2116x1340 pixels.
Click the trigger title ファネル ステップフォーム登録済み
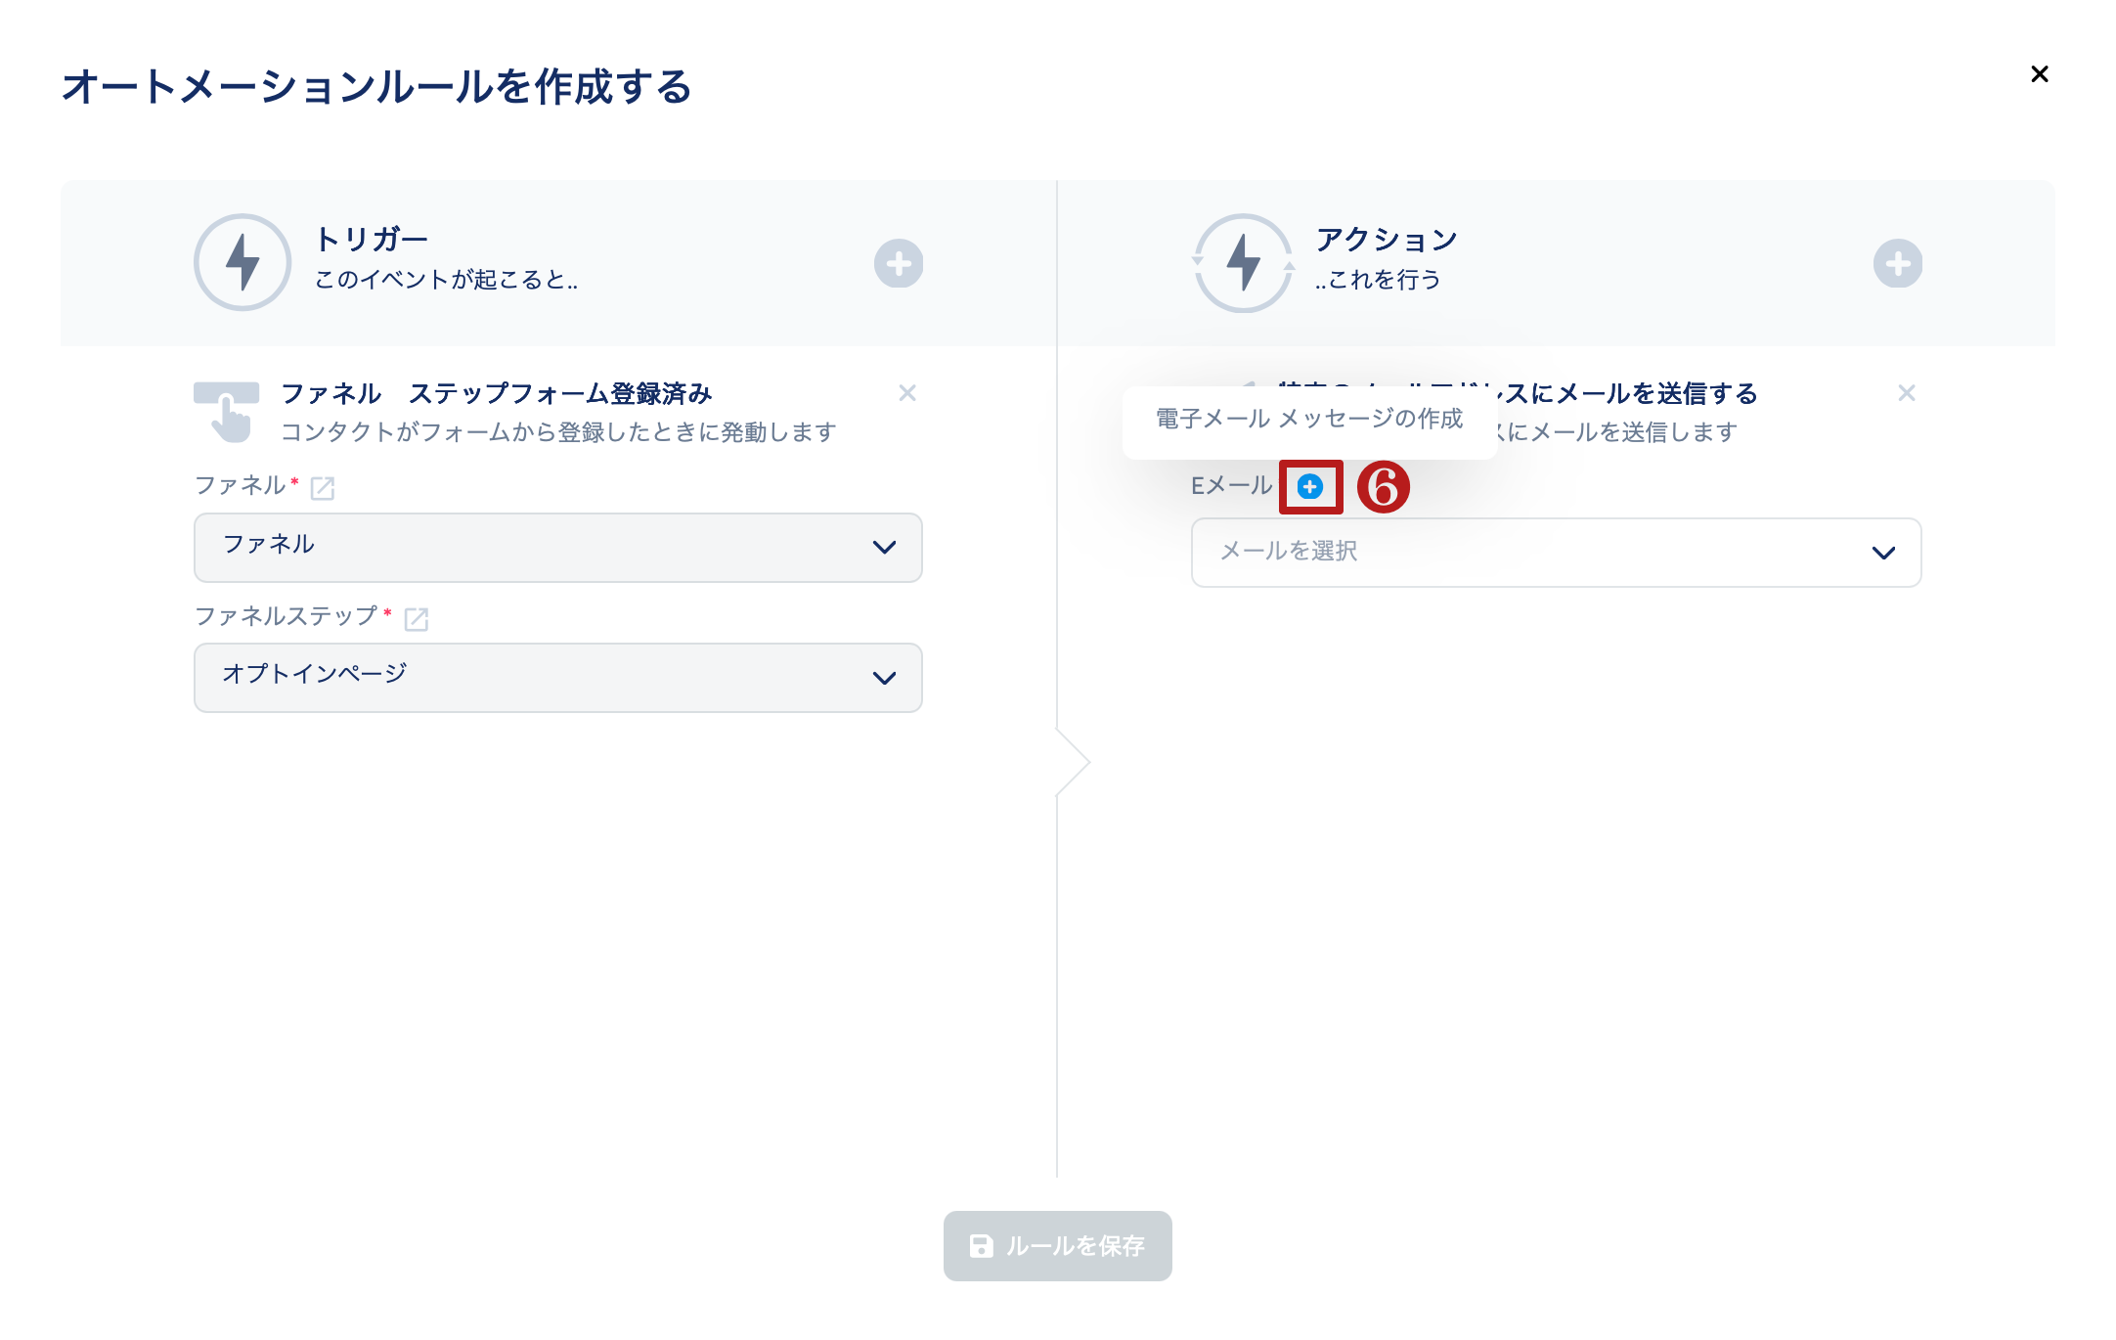(496, 393)
